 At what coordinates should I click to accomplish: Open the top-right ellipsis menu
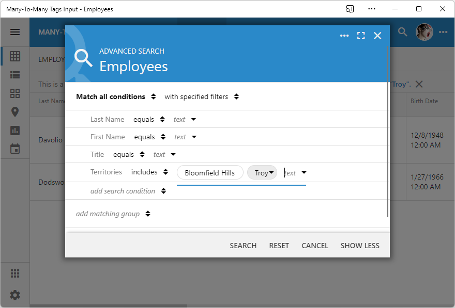(x=443, y=31)
